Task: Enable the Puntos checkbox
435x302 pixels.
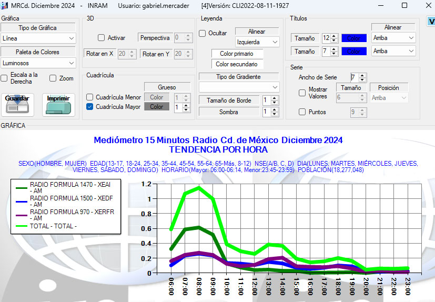Action: (x=302, y=112)
